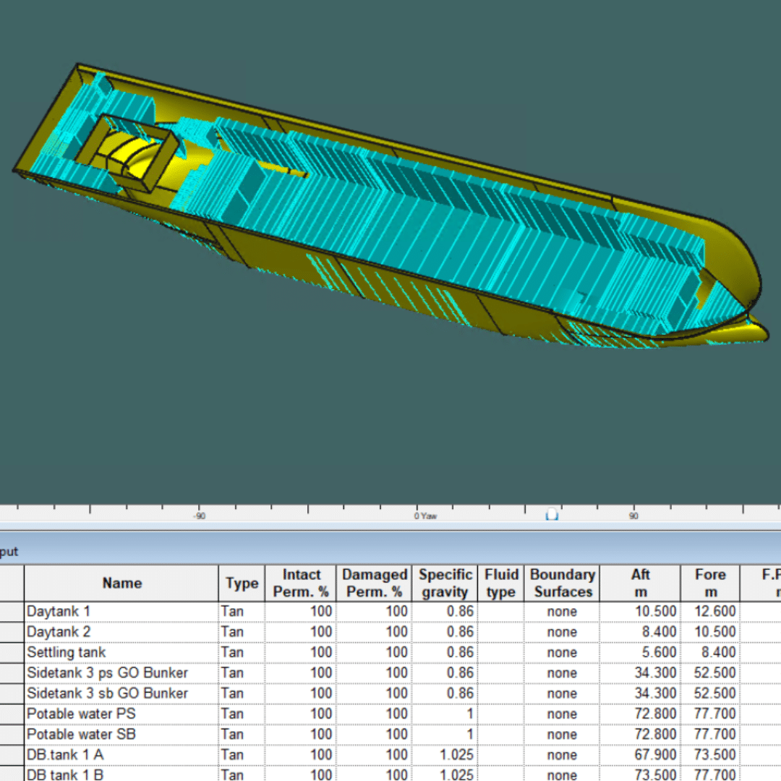This screenshot has width=781, height=781.
Task: Select the Fore value cell of Settling tank
Action: (x=709, y=652)
